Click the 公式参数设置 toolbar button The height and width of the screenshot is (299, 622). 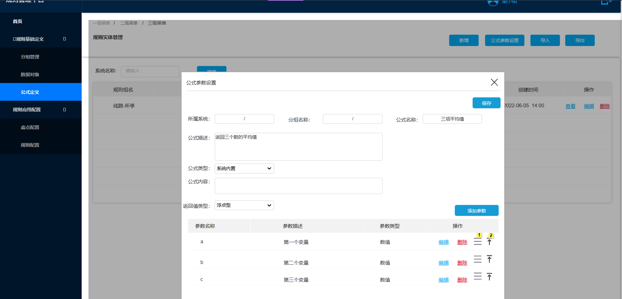pyautogui.click(x=505, y=40)
